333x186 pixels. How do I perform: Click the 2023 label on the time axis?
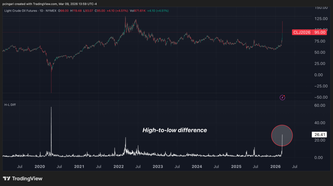click(158, 167)
